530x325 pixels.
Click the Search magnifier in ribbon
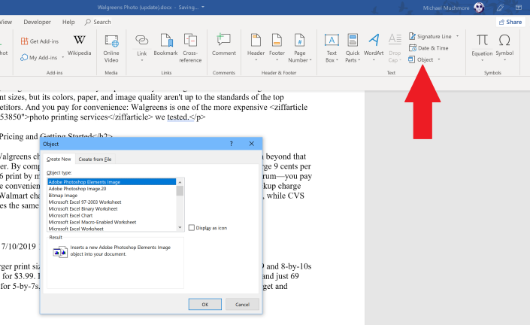87,22
